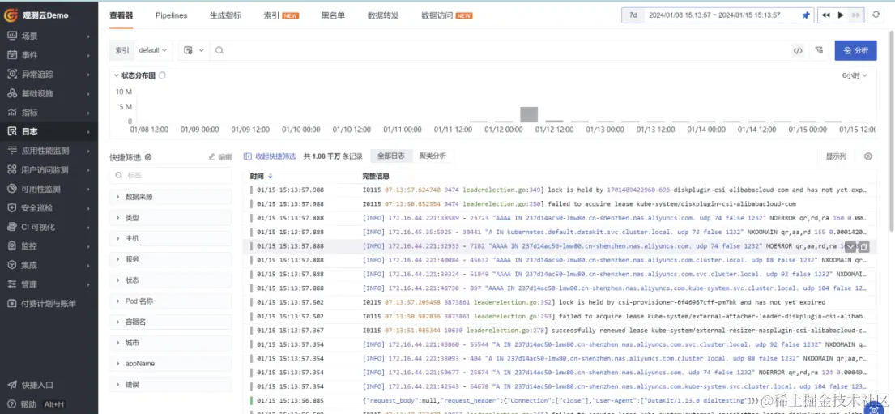This screenshot has height=414, width=895.
Task: Expand the 服务 filter
Action: click(171, 259)
